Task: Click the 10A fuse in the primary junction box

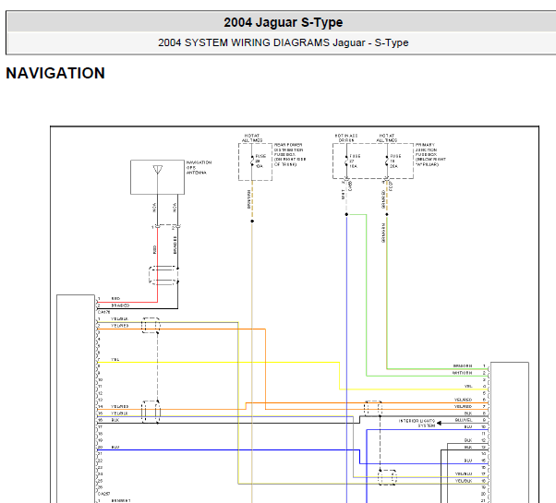Action: 355,162
